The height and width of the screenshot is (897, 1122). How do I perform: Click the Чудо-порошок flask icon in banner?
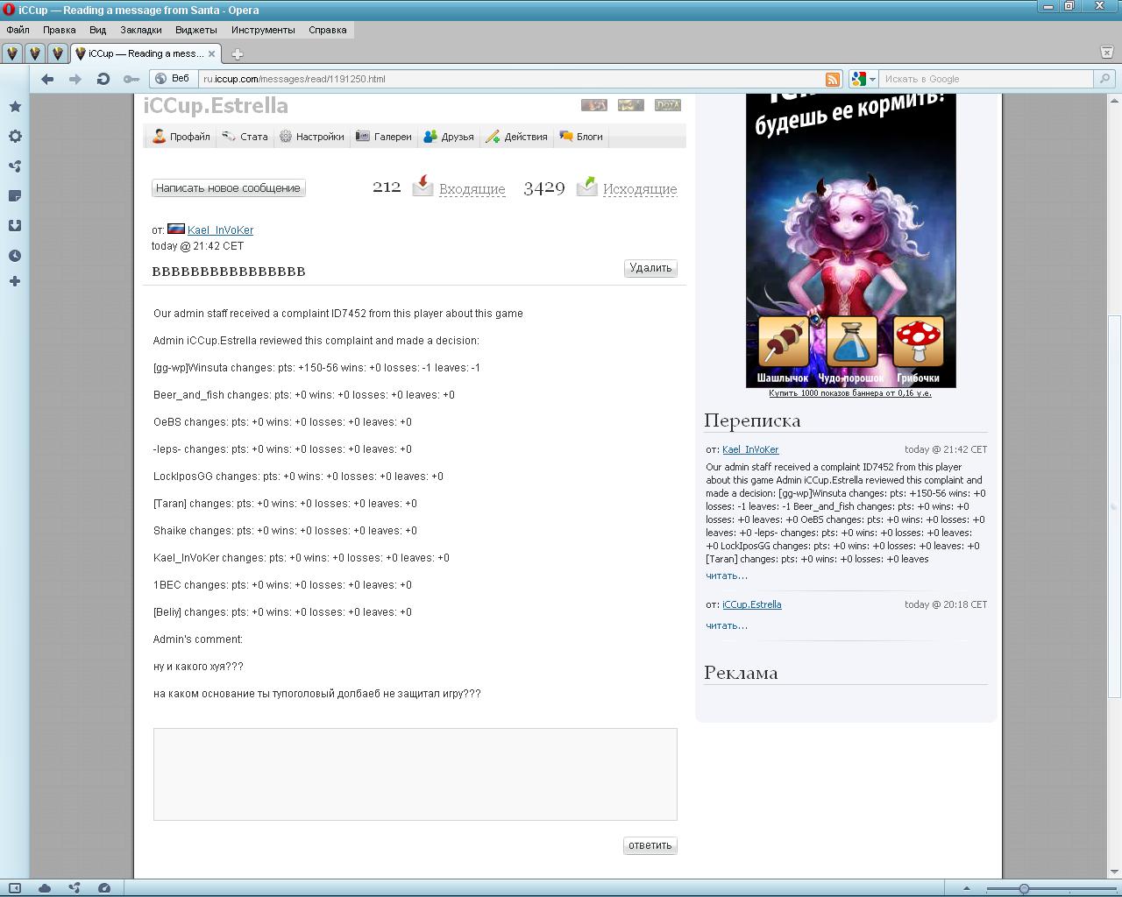851,342
